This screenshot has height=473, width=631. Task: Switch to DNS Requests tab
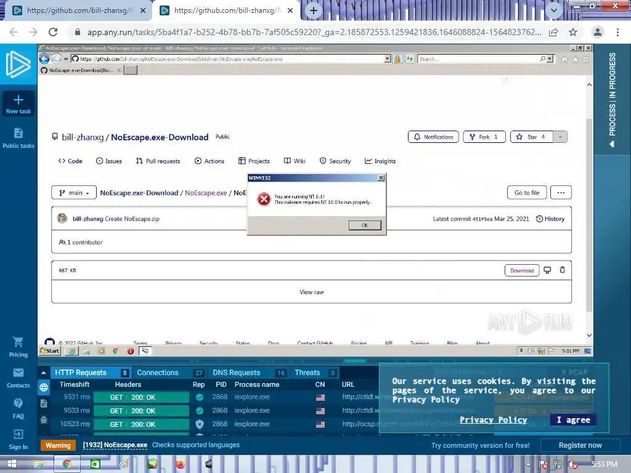coord(248,373)
